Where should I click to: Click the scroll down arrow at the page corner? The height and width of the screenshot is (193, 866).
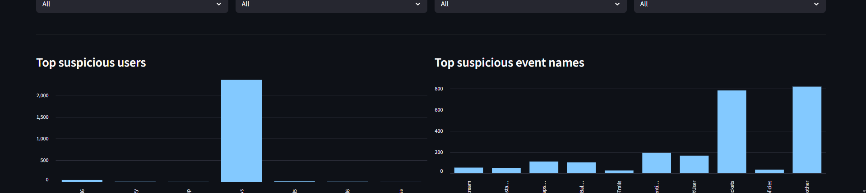pos(863,191)
